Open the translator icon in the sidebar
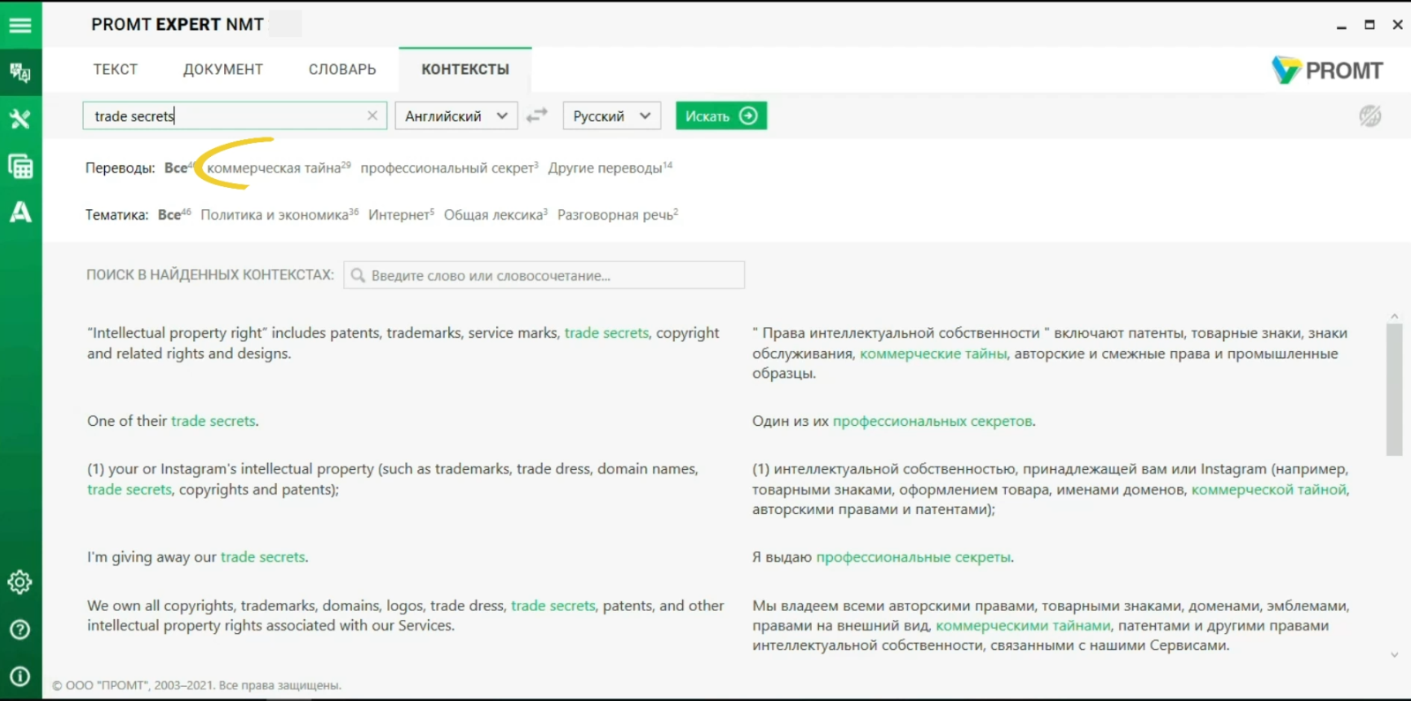This screenshot has width=1411, height=701. pyautogui.click(x=20, y=72)
